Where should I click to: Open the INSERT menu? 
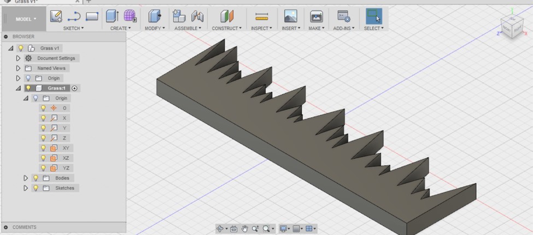[291, 28]
